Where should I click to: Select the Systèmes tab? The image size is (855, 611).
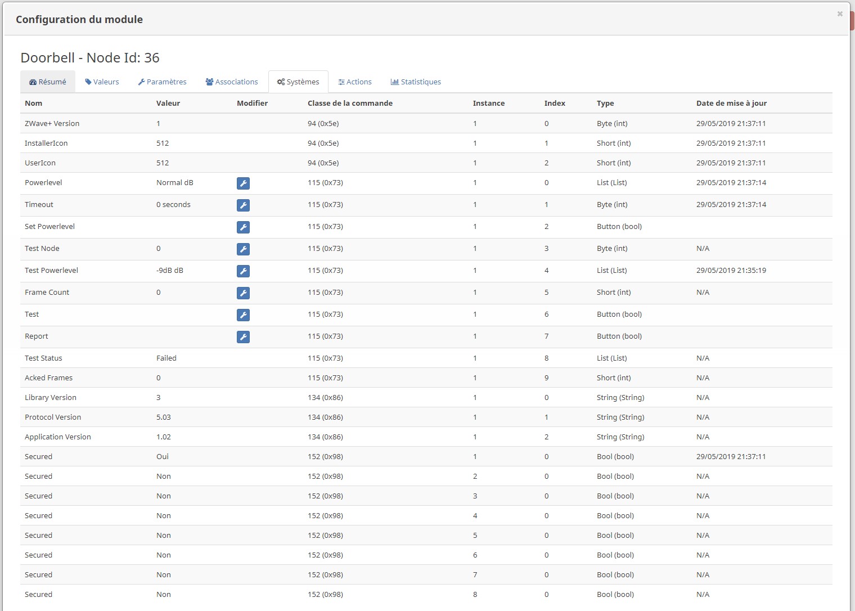[x=298, y=82]
